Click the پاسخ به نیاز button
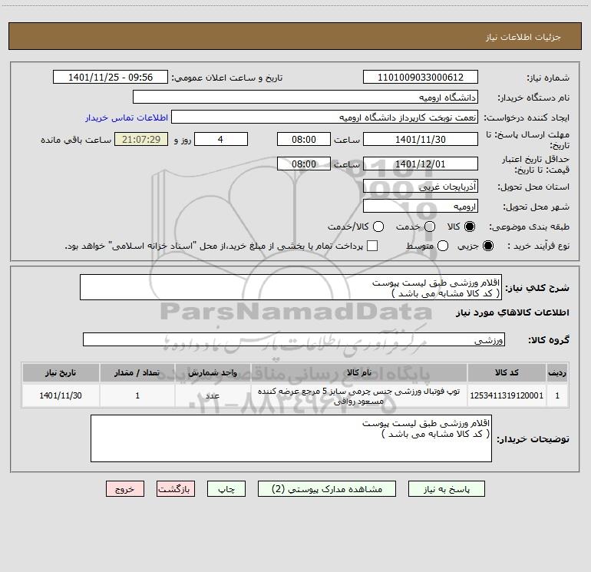 tap(447, 489)
